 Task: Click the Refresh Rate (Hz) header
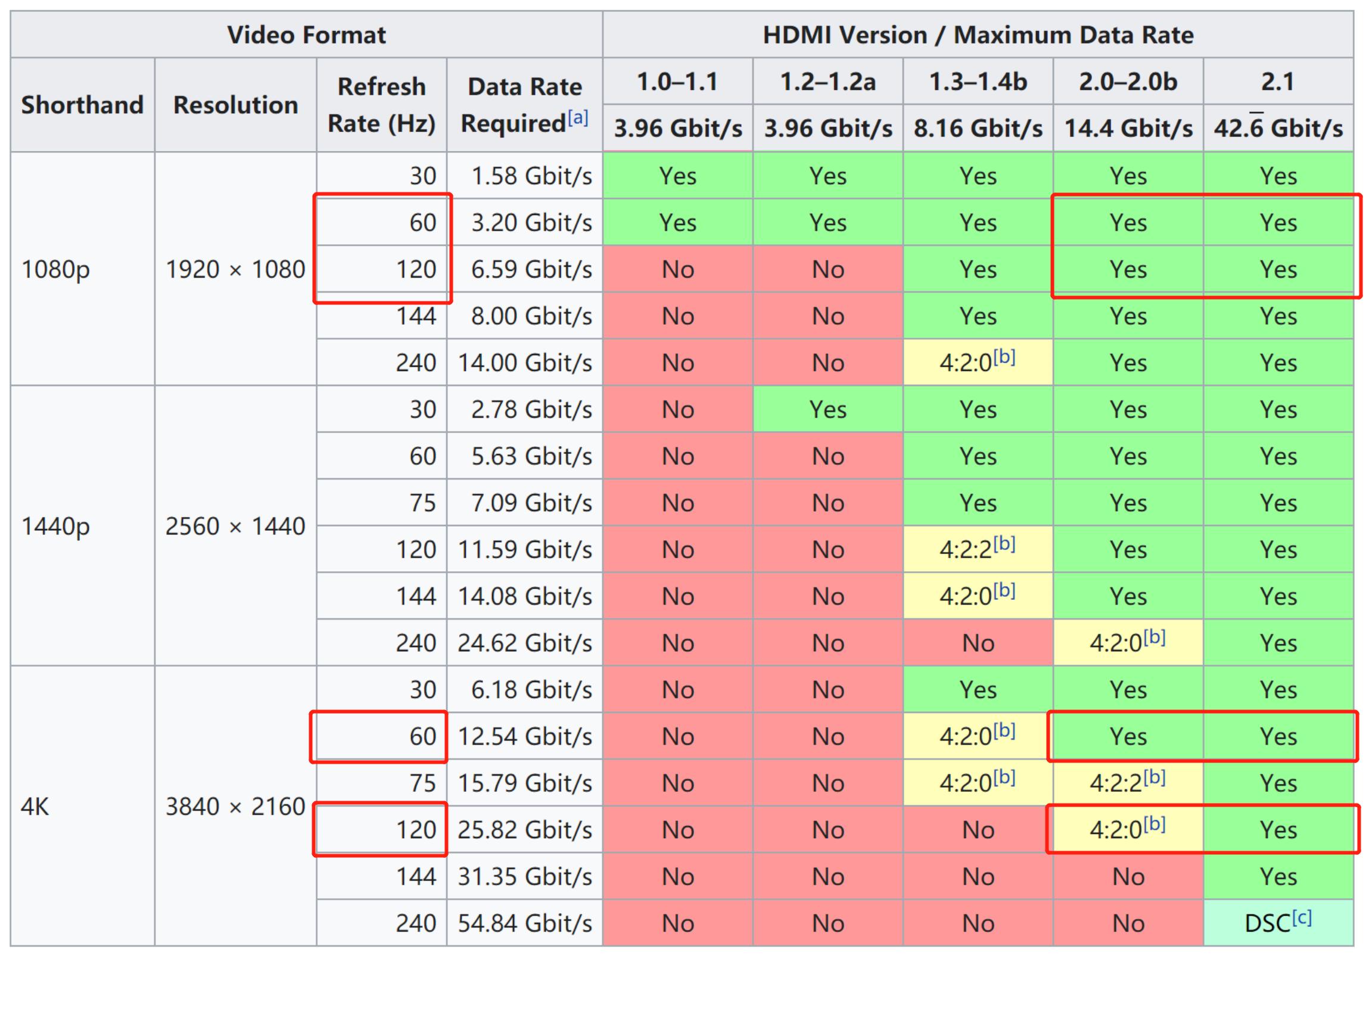(381, 105)
